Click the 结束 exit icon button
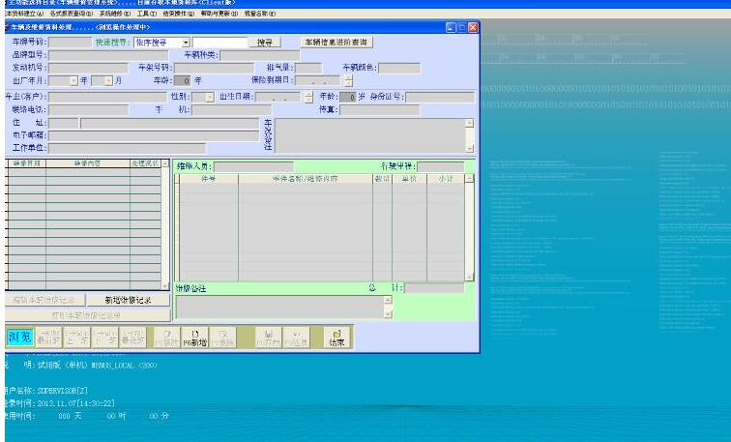 tap(336, 337)
